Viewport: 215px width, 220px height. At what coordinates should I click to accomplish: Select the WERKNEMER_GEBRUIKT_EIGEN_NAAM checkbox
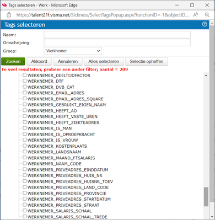25,104
